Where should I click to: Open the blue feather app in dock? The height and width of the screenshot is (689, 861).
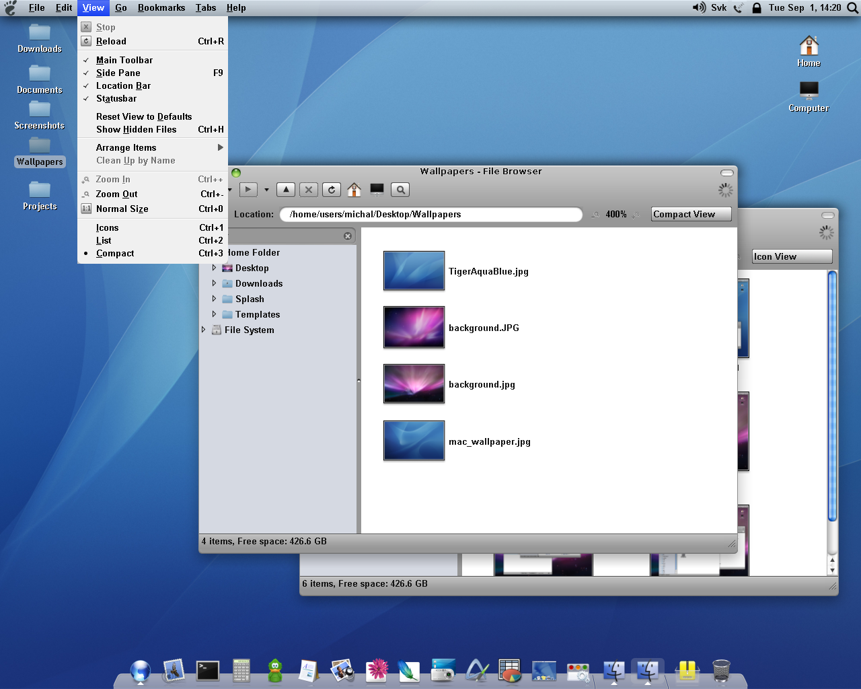pyautogui.click(x=408, y=670)
